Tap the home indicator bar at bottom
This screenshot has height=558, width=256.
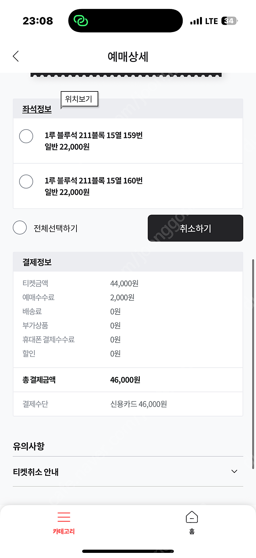(x=128, y=551)
